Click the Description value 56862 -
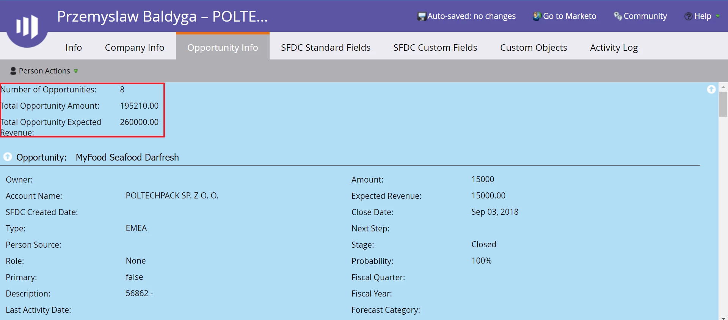The image size is (728, 320). [x=139, y=293]
